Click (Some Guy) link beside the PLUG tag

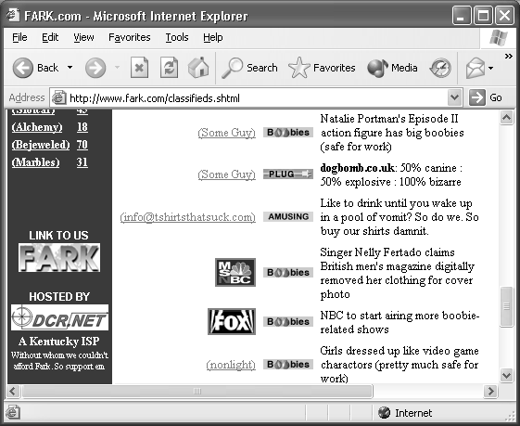(226, 174)
